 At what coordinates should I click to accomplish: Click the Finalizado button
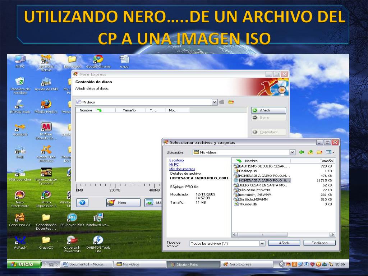[x=319, y=243]
